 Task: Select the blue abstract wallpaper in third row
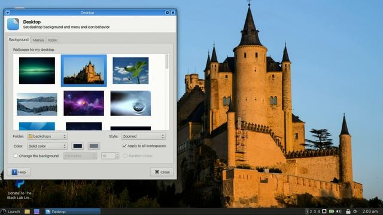[37, 126]
